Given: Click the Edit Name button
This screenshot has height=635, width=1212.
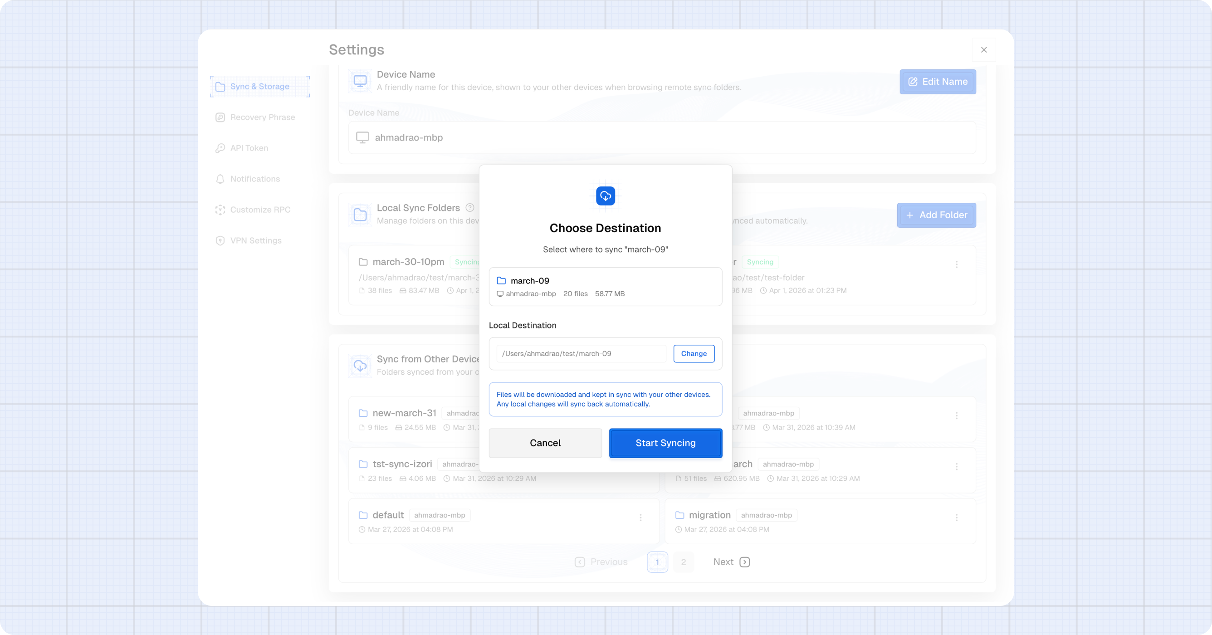Looking at the screenshot, I should 937,81.
